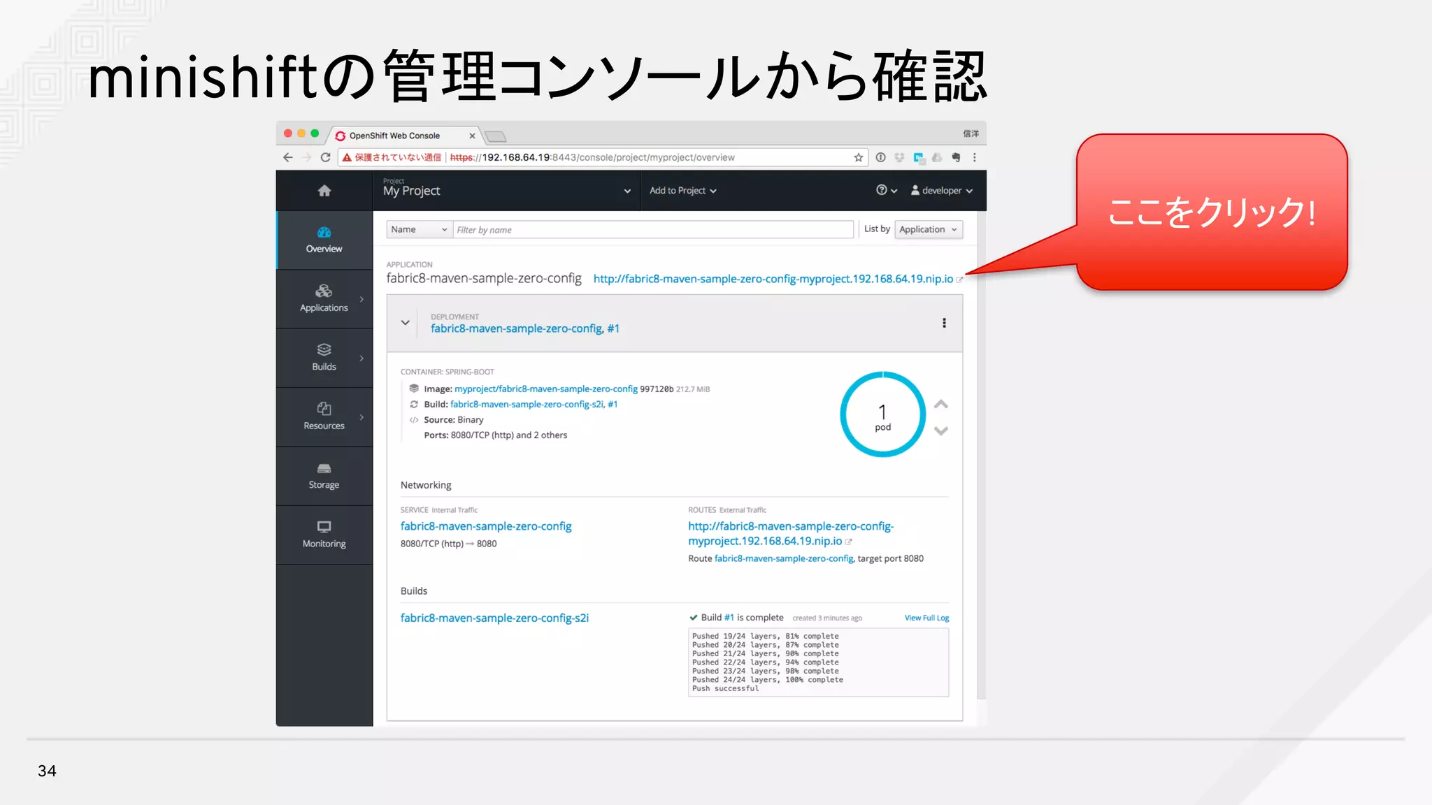Click the 'Source: Binary' text
Viewport: 1432px width, 805px height.
(x=453, y=419)
